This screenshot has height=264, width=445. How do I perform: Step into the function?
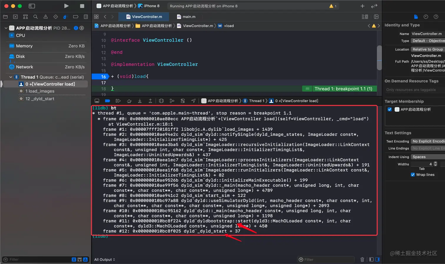pos(140,101)
